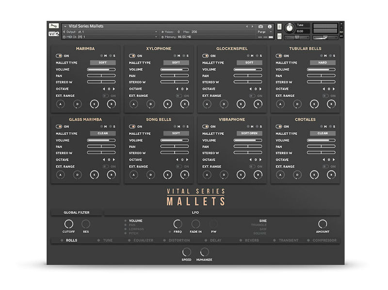Adjust the Xylophone Pan slider
388x290 pixels.
pyautogui.click(x=175, y=76)
